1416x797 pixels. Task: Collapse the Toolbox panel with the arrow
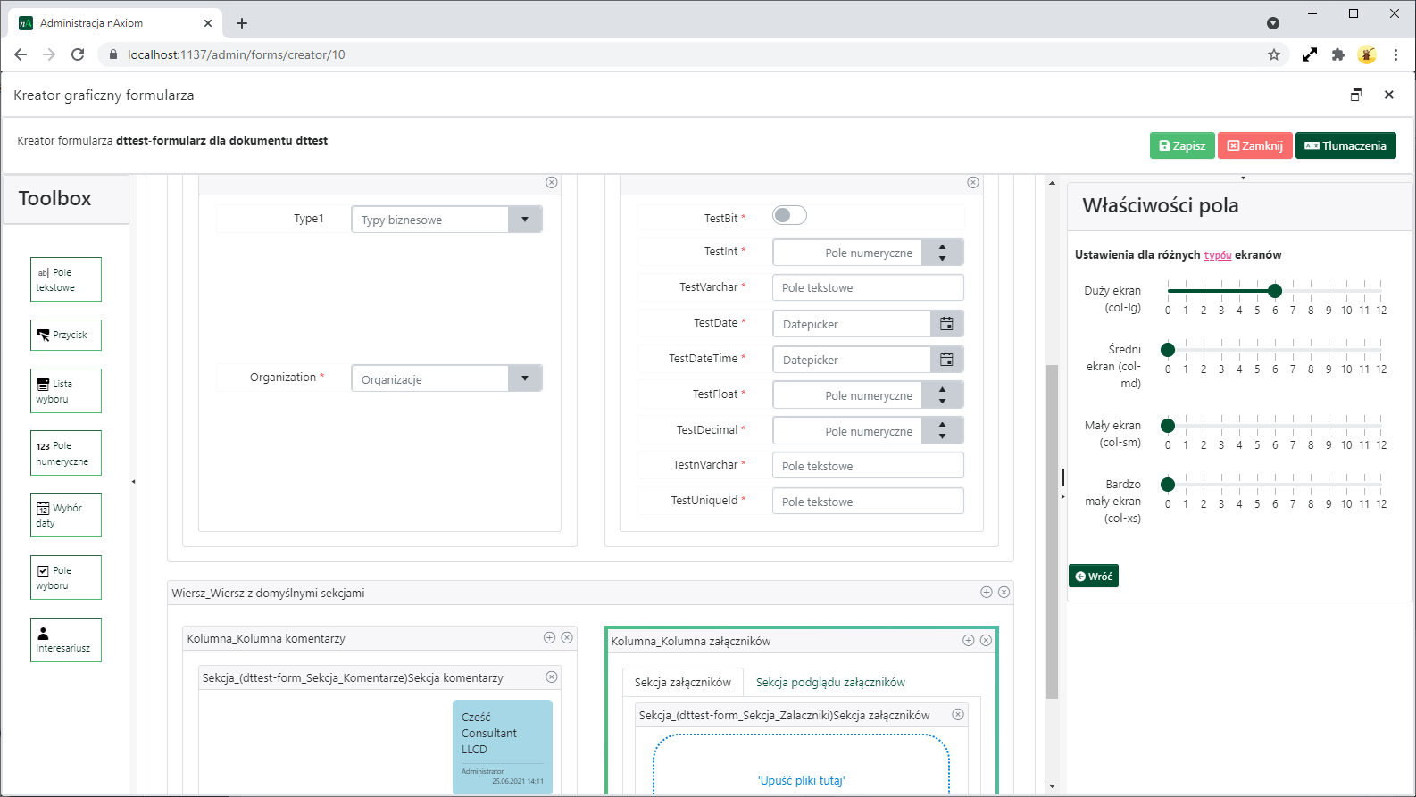point(134,482)
